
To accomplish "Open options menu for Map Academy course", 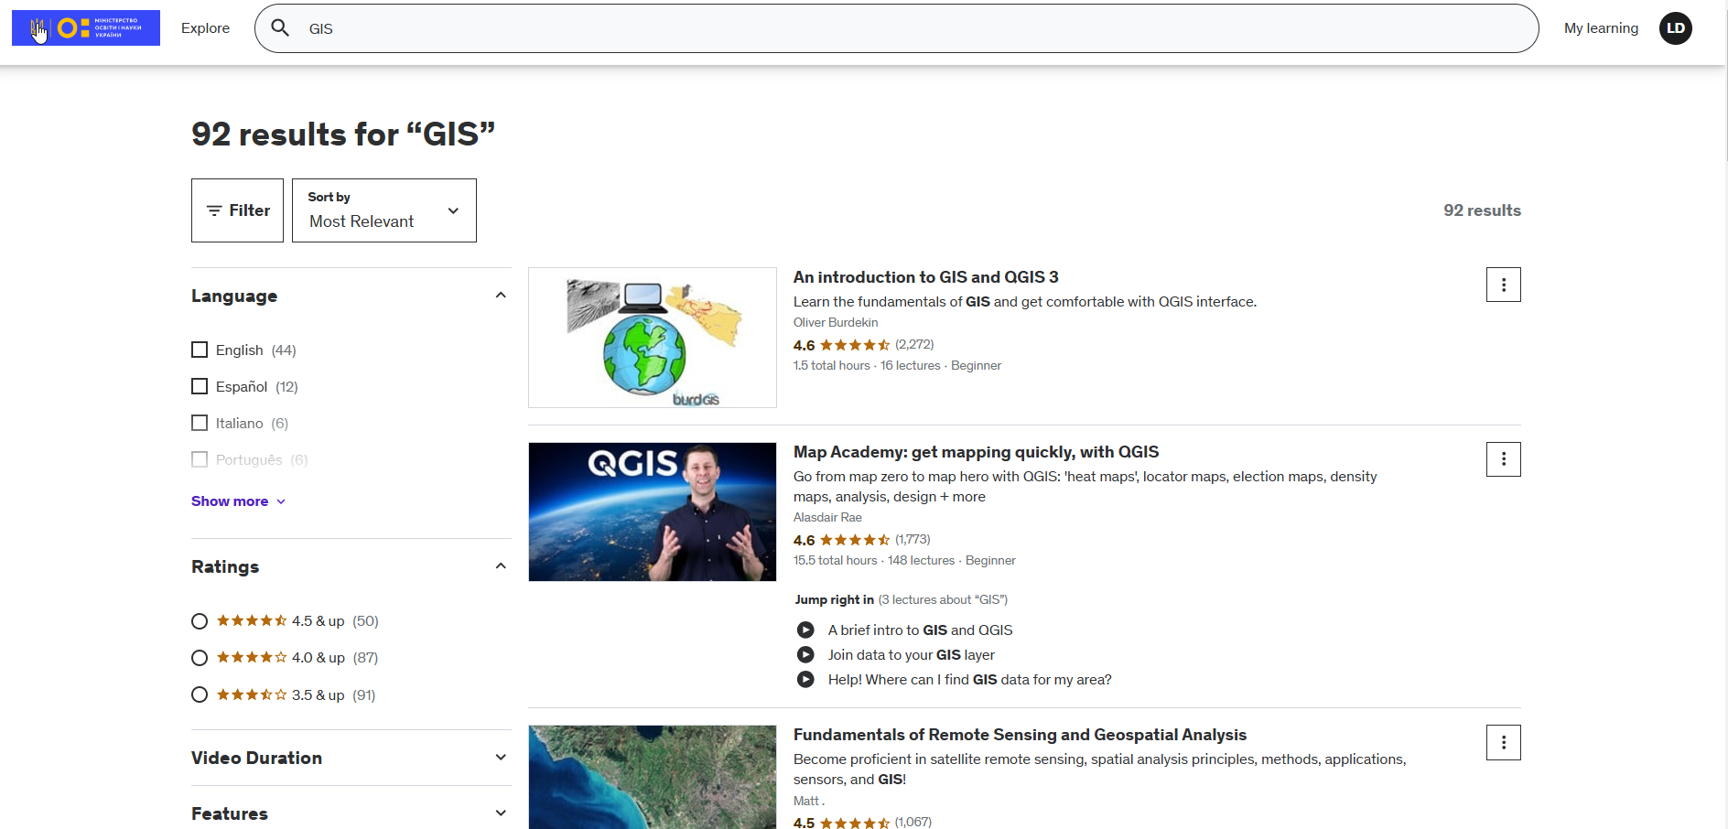I will point(1504,459).
